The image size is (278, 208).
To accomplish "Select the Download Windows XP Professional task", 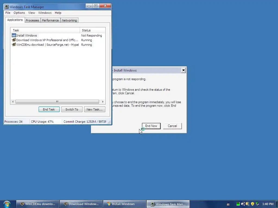I will 58,40.
